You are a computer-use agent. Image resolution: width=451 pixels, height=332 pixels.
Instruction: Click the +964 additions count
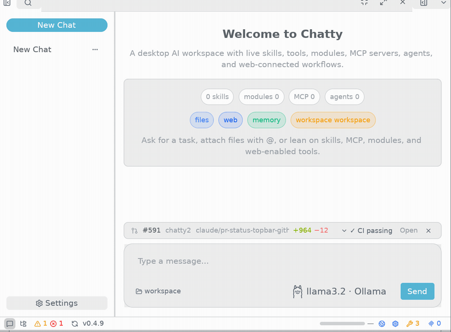click(x=302, y=230)
